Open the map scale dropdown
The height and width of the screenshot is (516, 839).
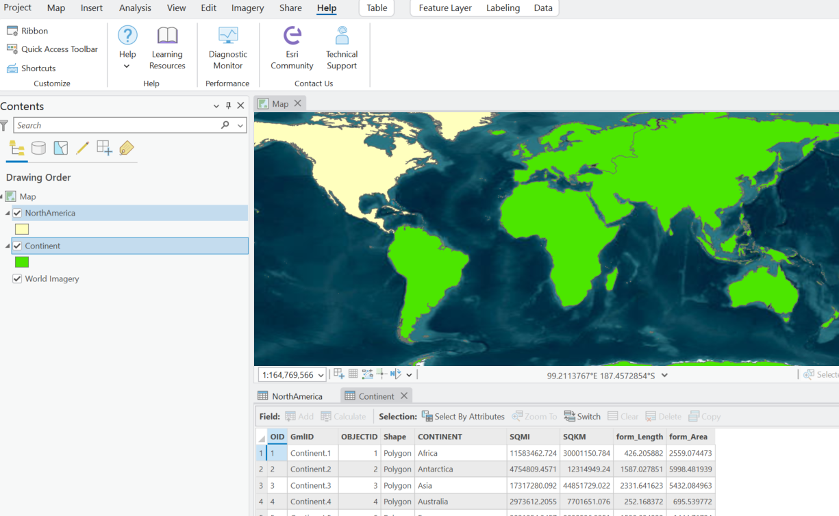click(x=321, y=375)
